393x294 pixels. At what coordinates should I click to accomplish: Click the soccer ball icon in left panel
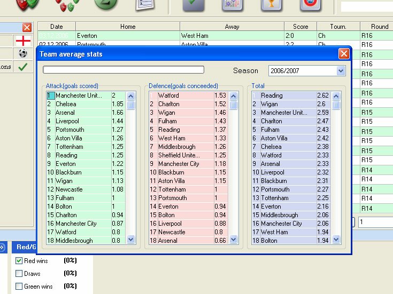click(23, 53)
